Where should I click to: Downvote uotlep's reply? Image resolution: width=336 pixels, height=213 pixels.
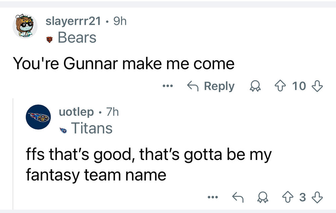(318, 198)
